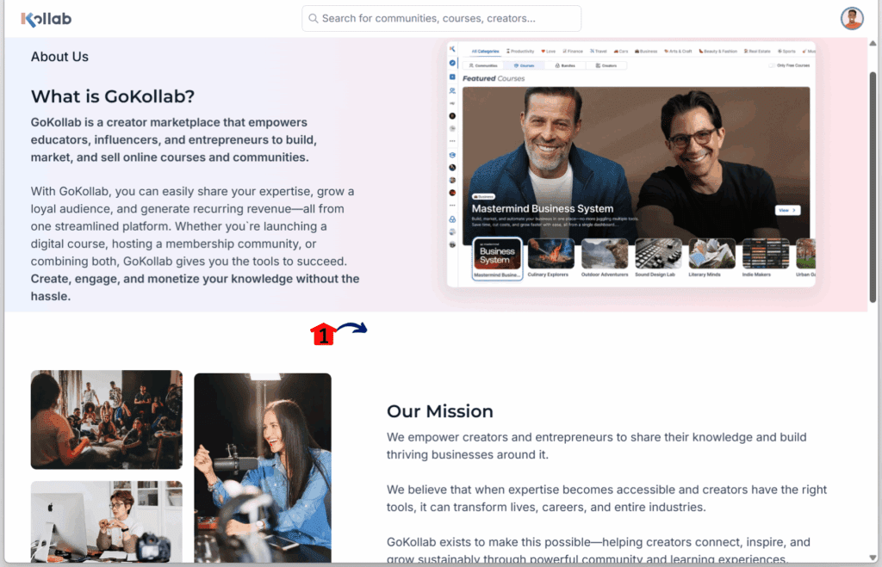
Task: Click the 'Love' heart category in preview
Action: pos(548,51)
